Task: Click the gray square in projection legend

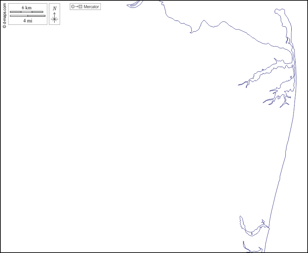Action: tap(80, 7)
